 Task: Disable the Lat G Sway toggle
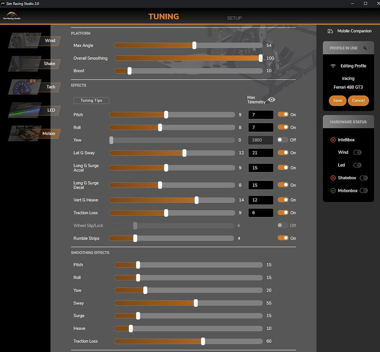pos(283,153)
